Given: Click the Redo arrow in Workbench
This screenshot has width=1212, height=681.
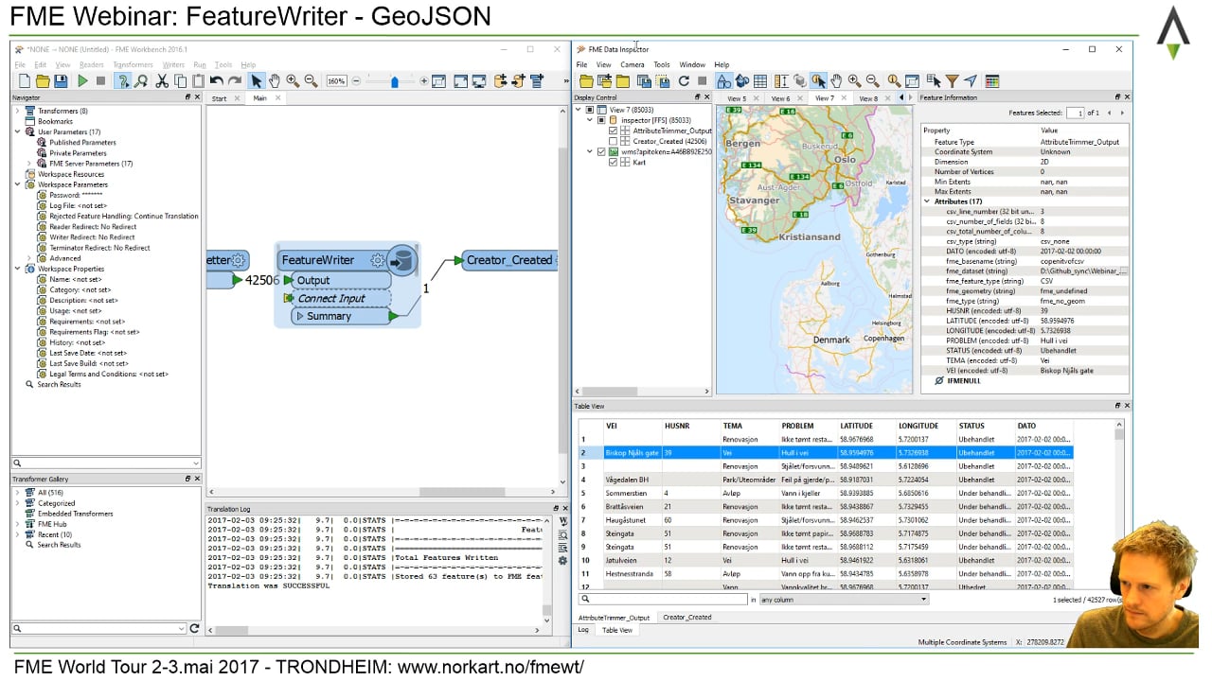Looking at the screenshot, I should point(235,81).
